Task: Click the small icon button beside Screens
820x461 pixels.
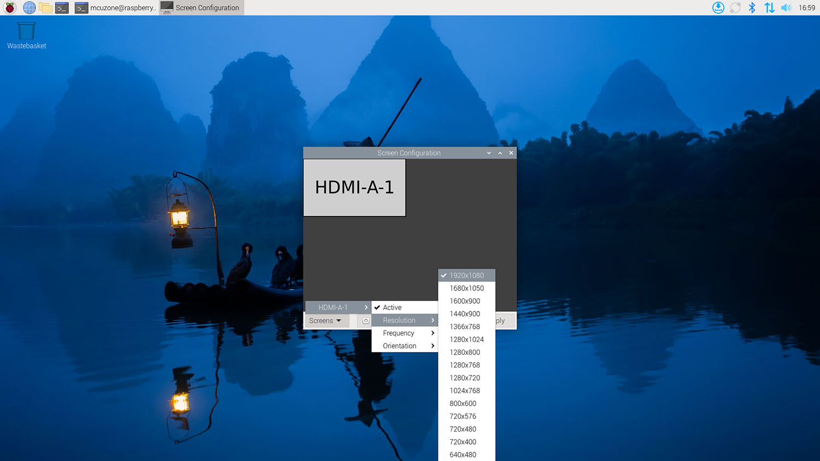Action: point(366,321)
